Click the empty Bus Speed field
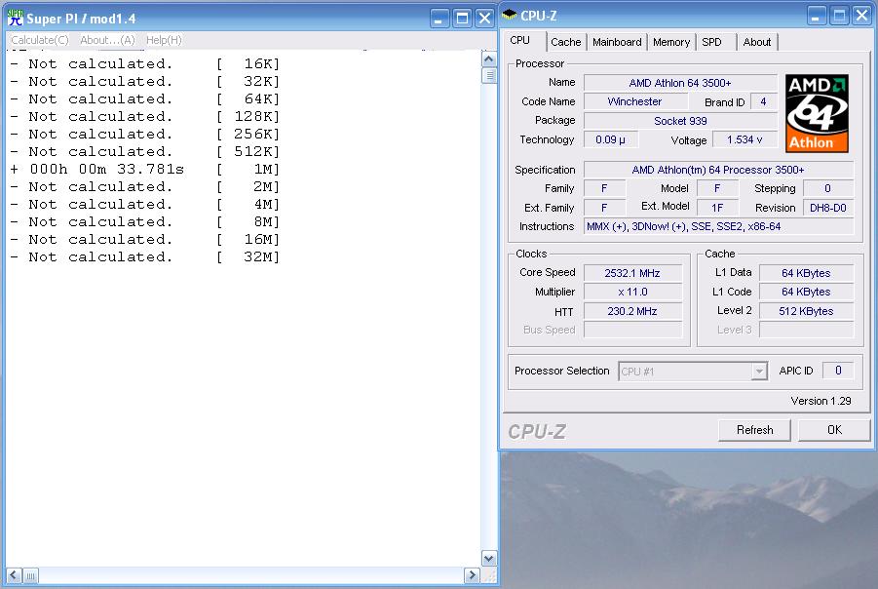878x589 pixels. 632,330
